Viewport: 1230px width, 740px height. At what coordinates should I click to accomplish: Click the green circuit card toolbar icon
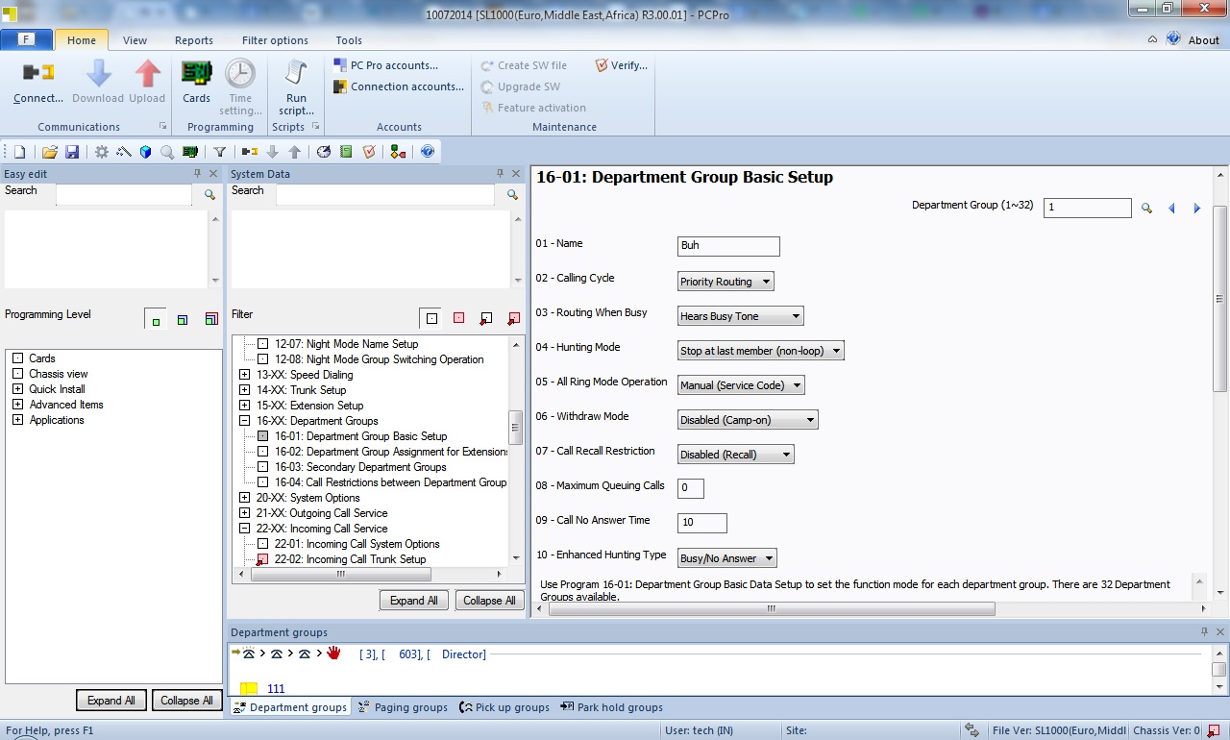[189, 152]
